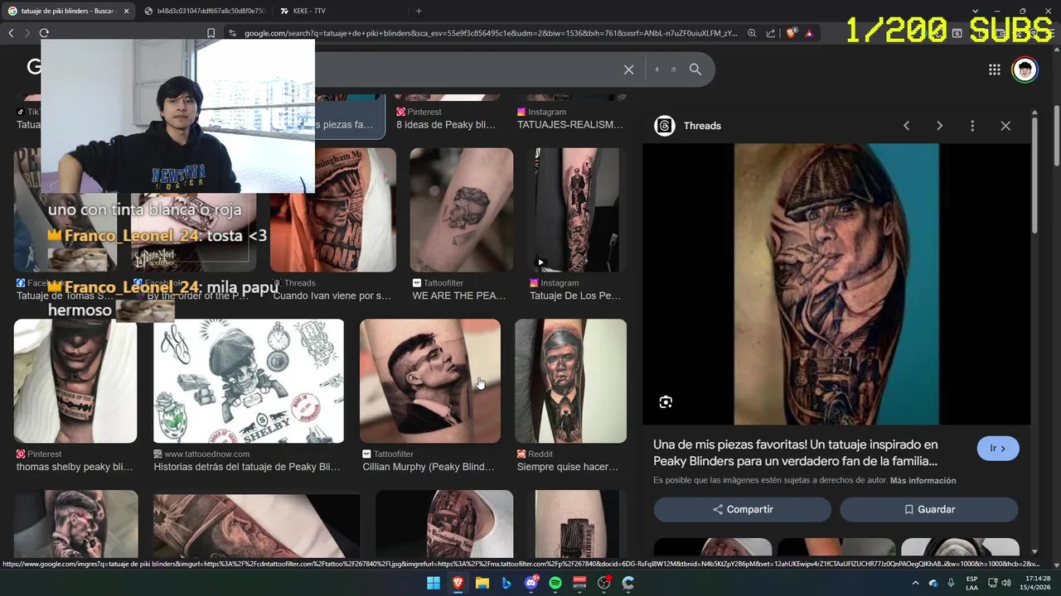Viewport: 1061px width, 596px height.
Task: Open the volume control in system tray
Action: click(1006, 583)
